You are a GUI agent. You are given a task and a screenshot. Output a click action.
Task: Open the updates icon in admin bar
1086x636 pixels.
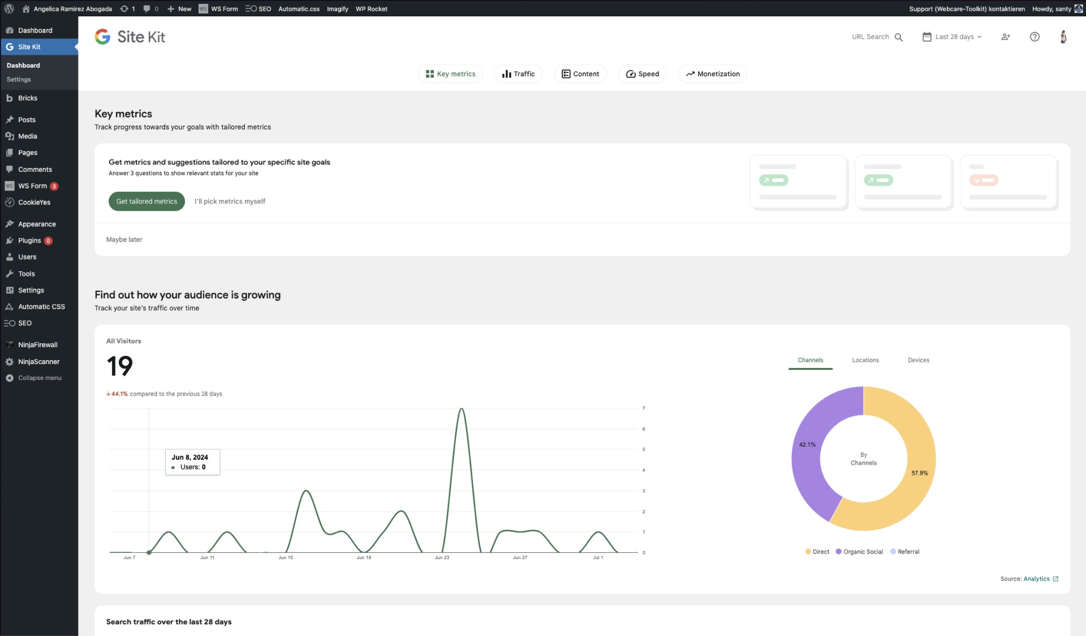pos(127,8)
